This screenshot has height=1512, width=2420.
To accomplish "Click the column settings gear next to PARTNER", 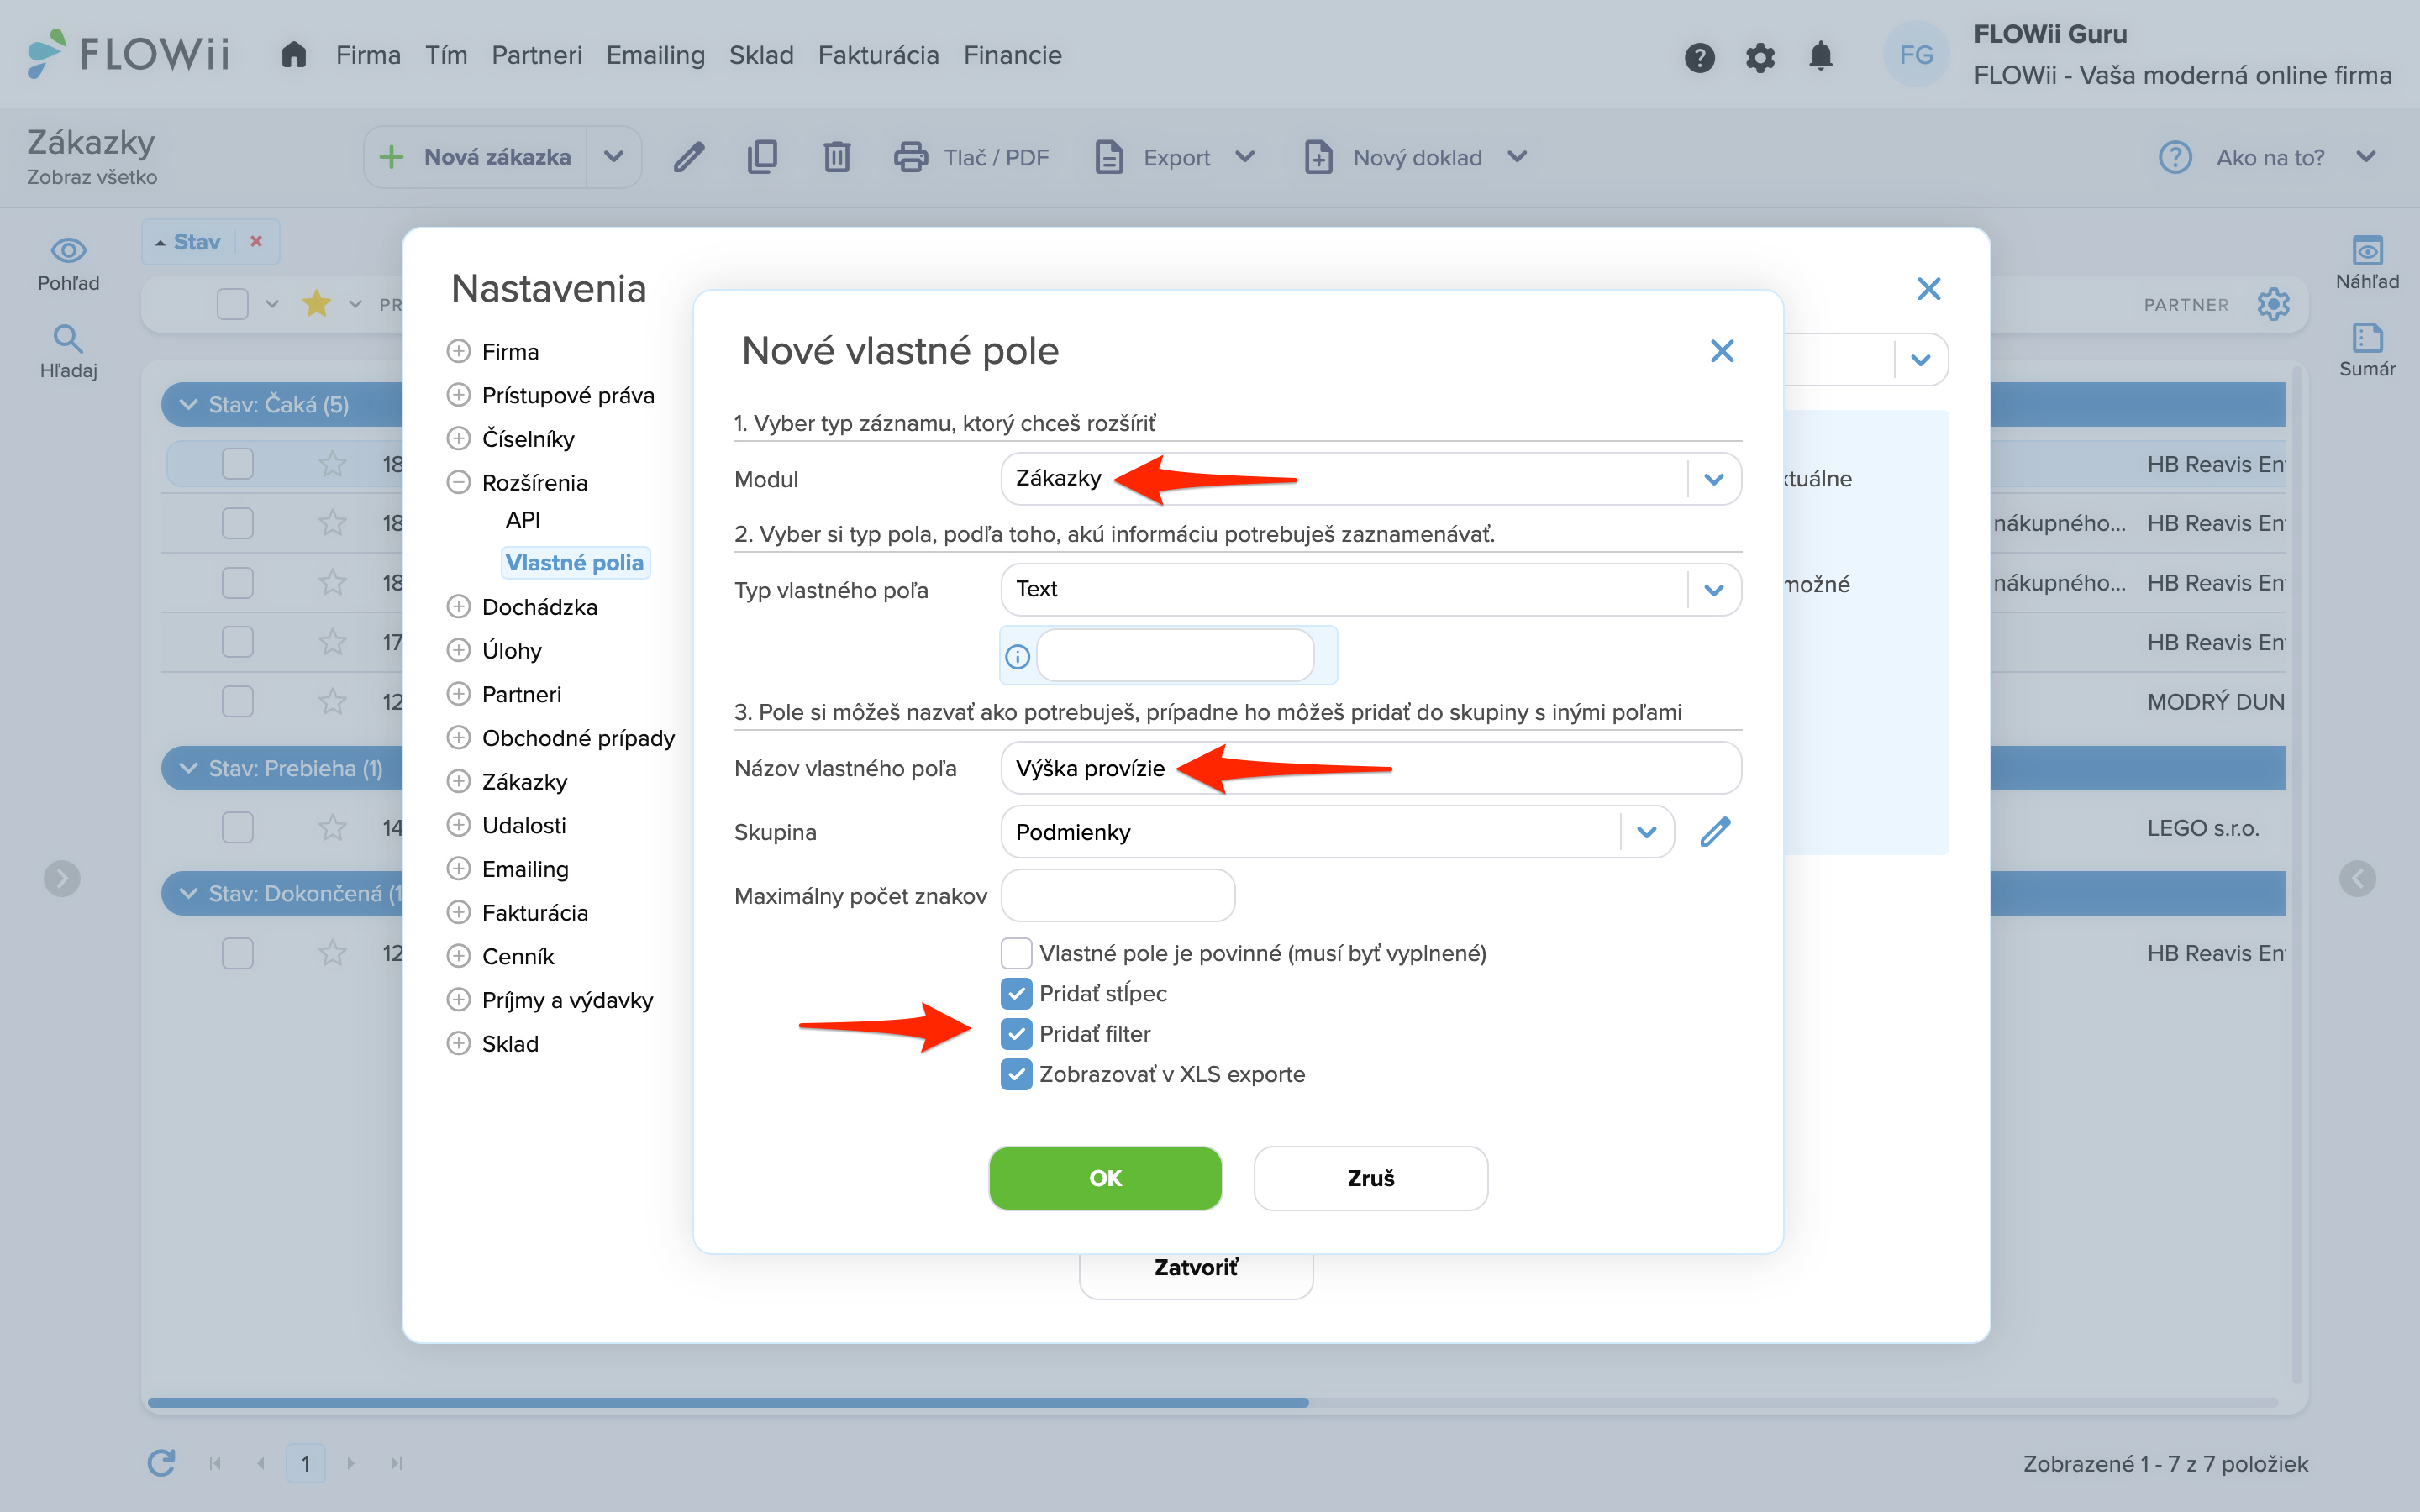I will pyautogui.click(x=2273, y=303).
